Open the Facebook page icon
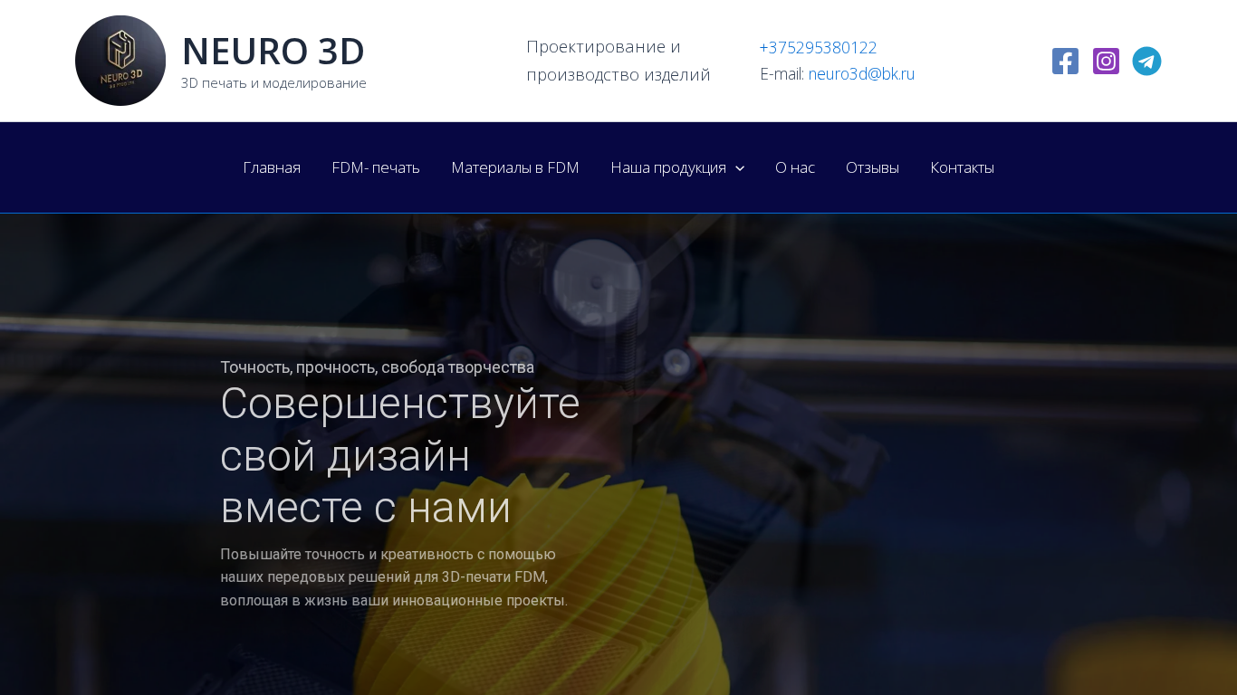The height and width of the screenshot is (695, 1237). pyautogui.click(x=1065, y=62)
